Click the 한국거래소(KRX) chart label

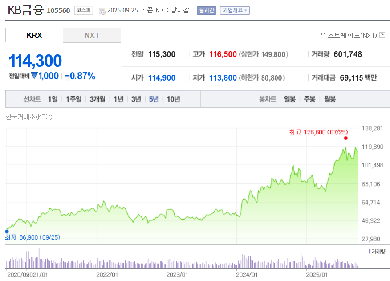[29, 117]
